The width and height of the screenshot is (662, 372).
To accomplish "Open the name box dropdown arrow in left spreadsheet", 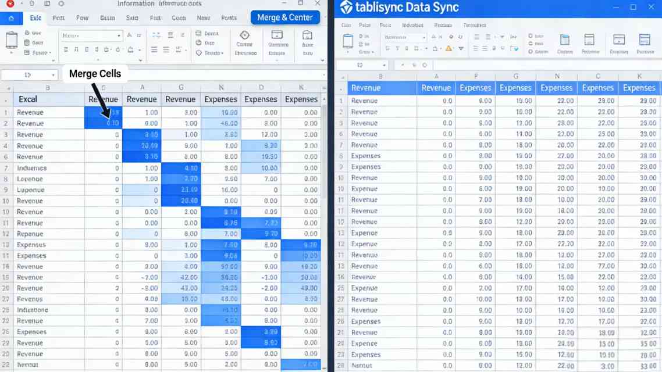I will (x=53, y=75).
